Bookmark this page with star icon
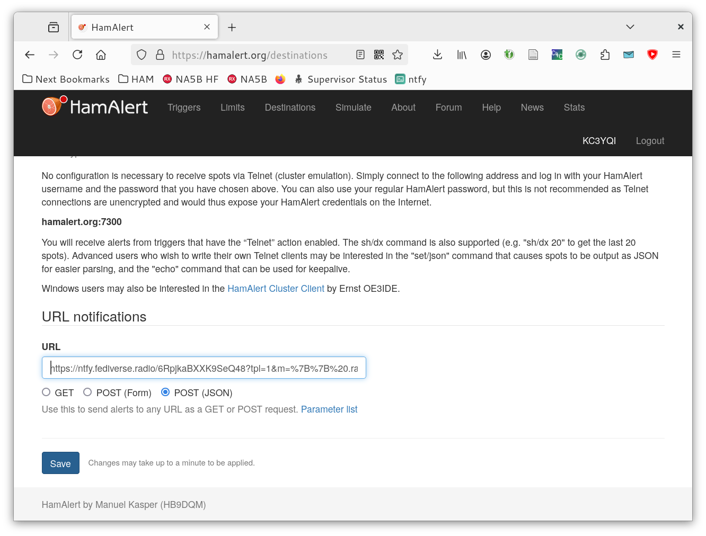 tap(398, 55)
